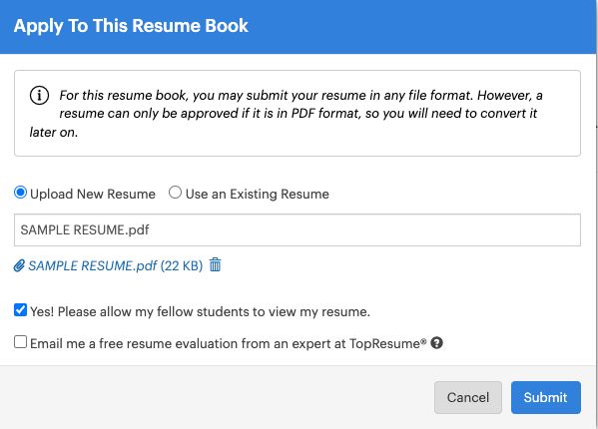Click the info icon in notice box
Viewport: 598px width, 429px height.
tap(39, 95)
